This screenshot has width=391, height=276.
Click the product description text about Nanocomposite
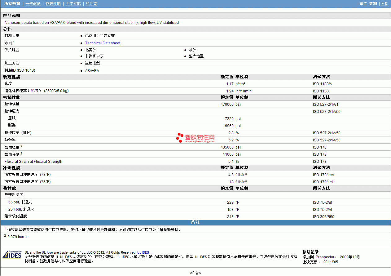click(92, 23)
